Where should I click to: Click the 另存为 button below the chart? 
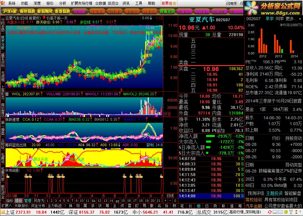click(39, 201)
